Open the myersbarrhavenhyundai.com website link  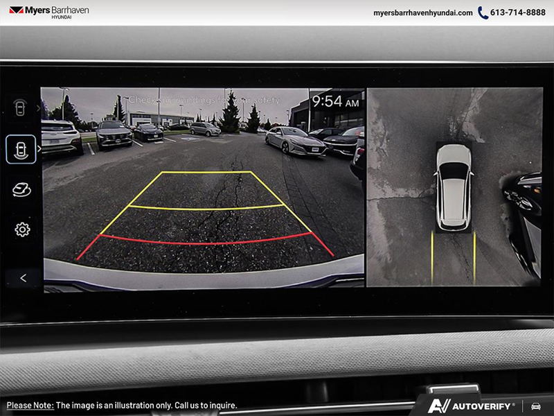tap(422, 12)
